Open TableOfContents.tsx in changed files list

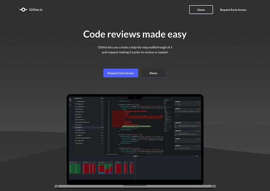point(83,122)
